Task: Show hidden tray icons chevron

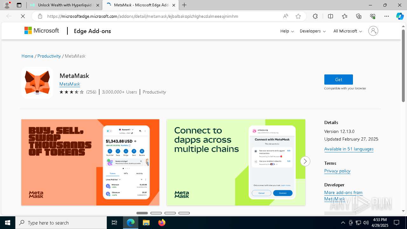Action: (x=343, y=223)
